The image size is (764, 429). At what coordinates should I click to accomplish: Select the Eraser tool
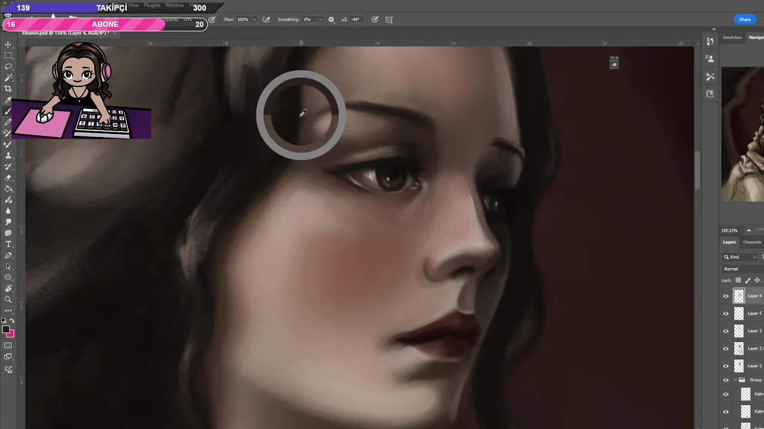[8, 178]
